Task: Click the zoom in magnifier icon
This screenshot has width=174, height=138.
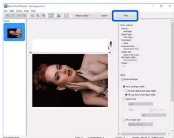Action: coord(44,16)
